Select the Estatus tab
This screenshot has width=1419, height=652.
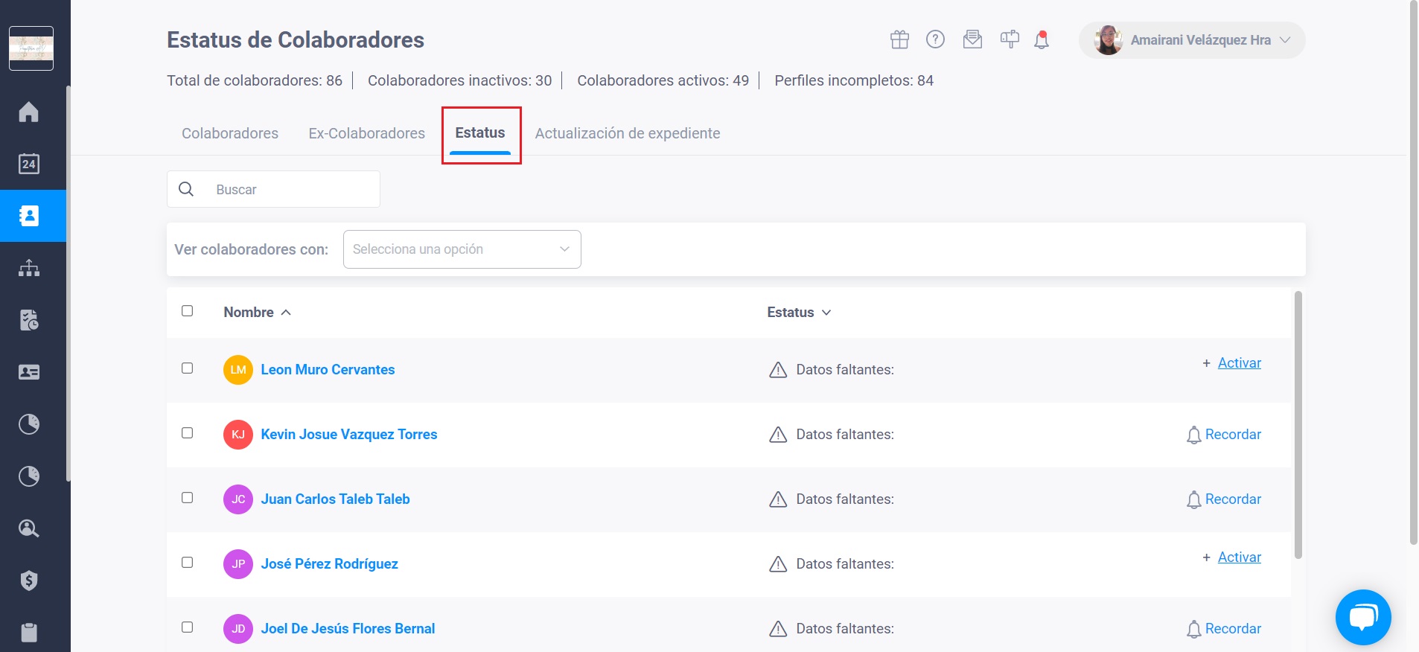(480, 132)
